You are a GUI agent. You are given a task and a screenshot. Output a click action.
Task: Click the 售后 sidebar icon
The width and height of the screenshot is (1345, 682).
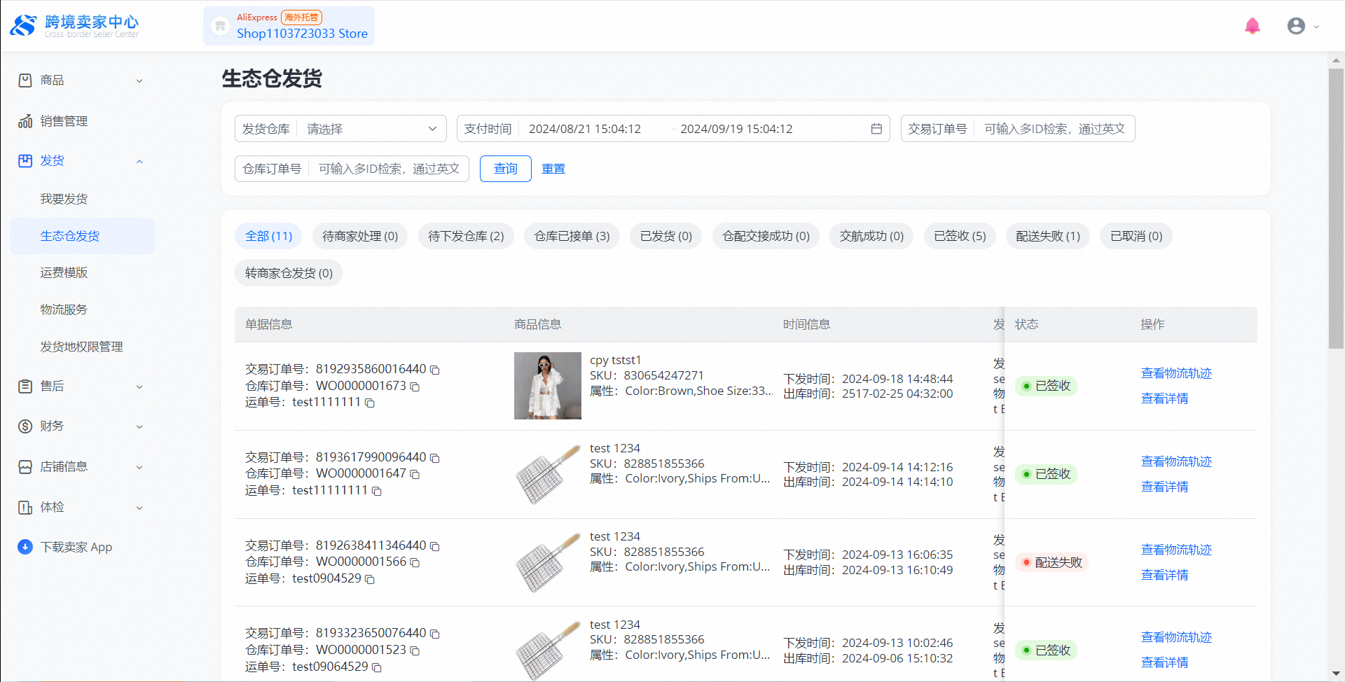(25, 387)
